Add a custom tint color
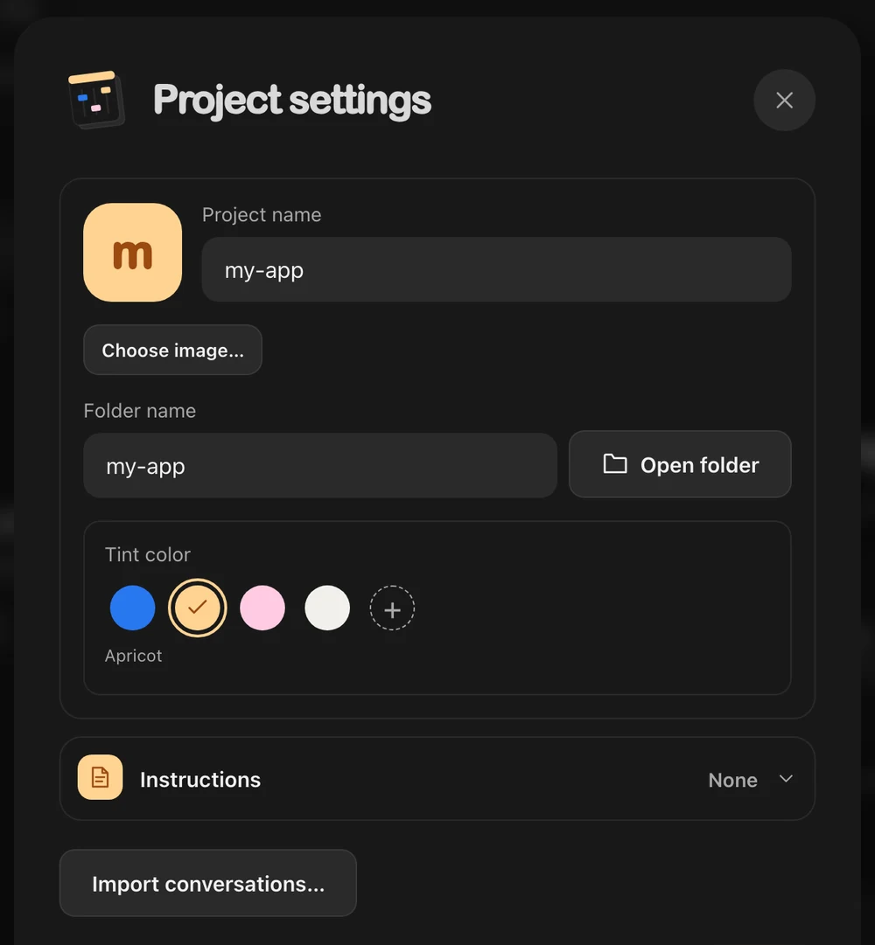Screen dimensions: 875x945 392,608
